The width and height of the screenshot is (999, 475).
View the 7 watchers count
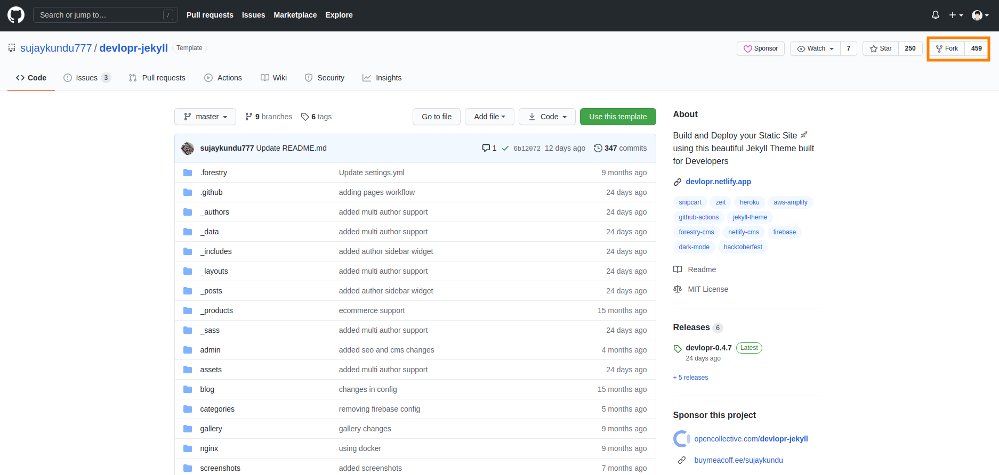pos(849,48)
